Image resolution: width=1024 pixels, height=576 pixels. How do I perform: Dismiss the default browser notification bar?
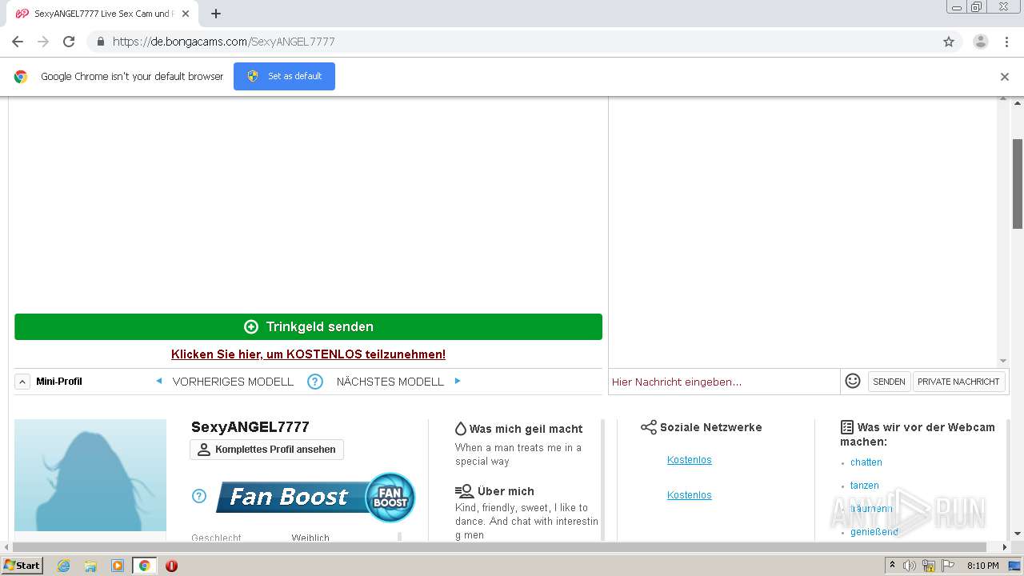(x=1004, y=77)
